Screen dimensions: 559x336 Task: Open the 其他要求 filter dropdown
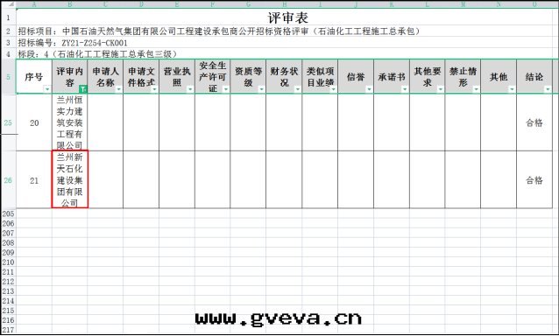(x=441, y=89)
